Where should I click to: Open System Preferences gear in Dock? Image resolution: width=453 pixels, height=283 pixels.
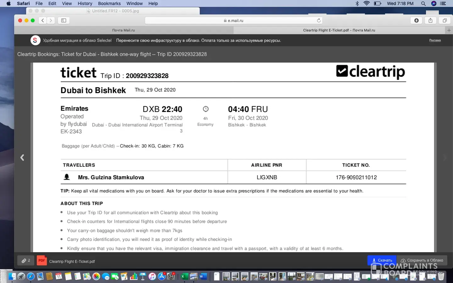click(171, 276)
